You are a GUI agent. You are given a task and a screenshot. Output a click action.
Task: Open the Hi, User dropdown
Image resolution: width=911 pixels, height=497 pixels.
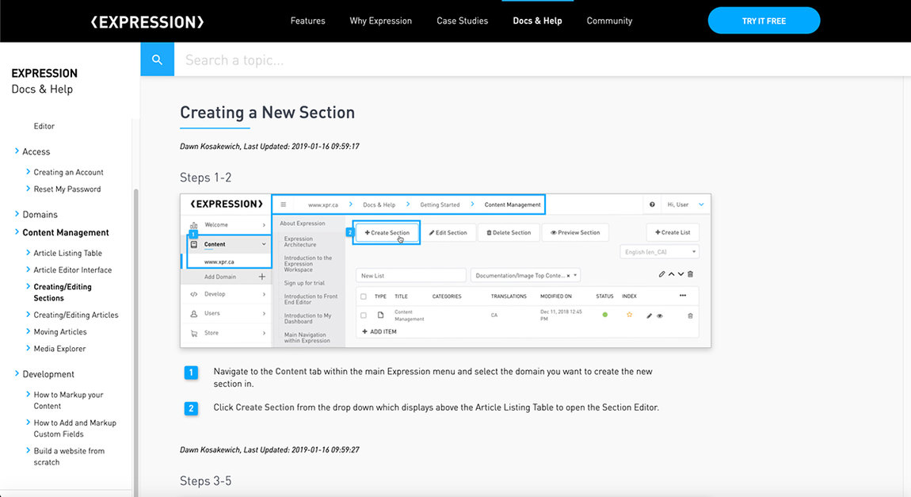coord(677,204)
